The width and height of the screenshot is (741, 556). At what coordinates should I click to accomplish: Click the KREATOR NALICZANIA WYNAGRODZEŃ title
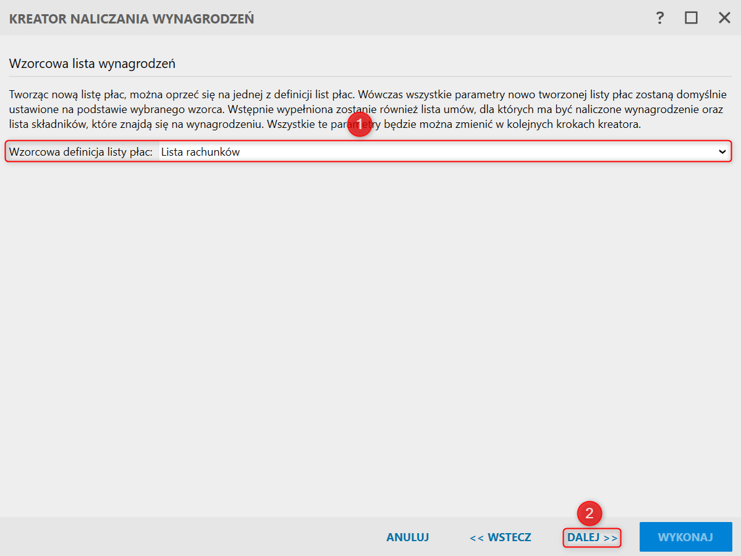pos(132,19)
